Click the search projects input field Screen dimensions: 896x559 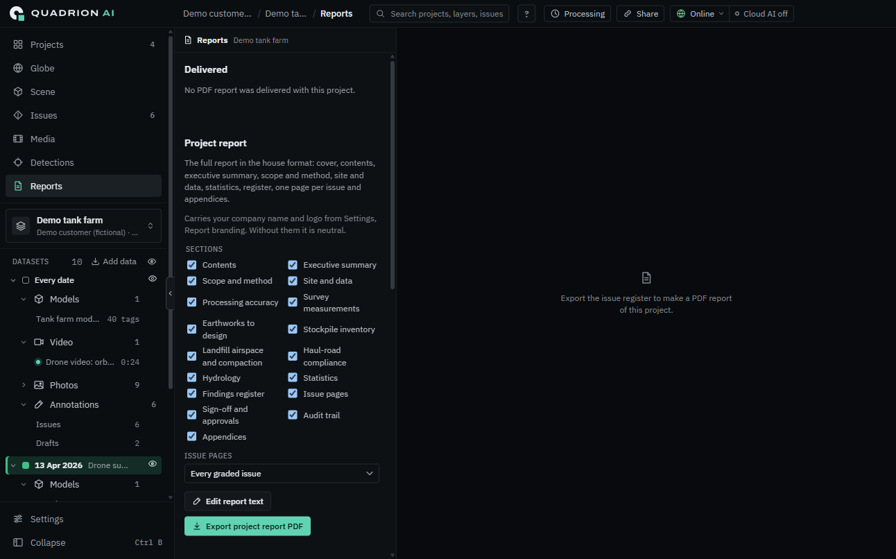tap(439, 14)
